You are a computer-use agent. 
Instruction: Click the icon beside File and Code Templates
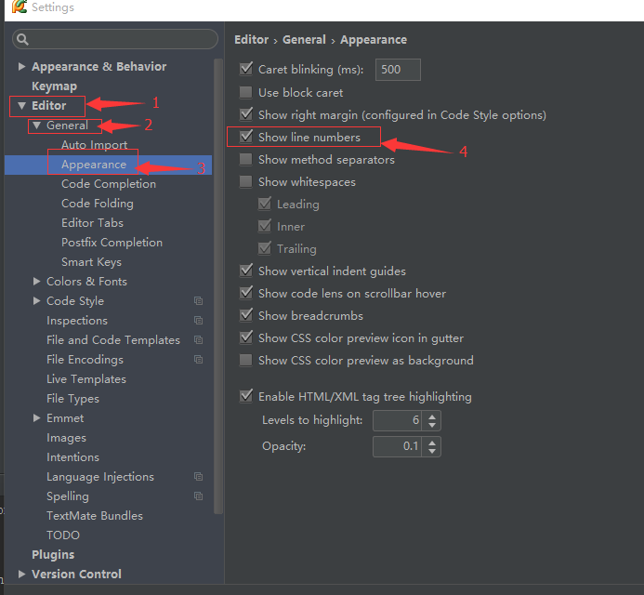point(198,340)
